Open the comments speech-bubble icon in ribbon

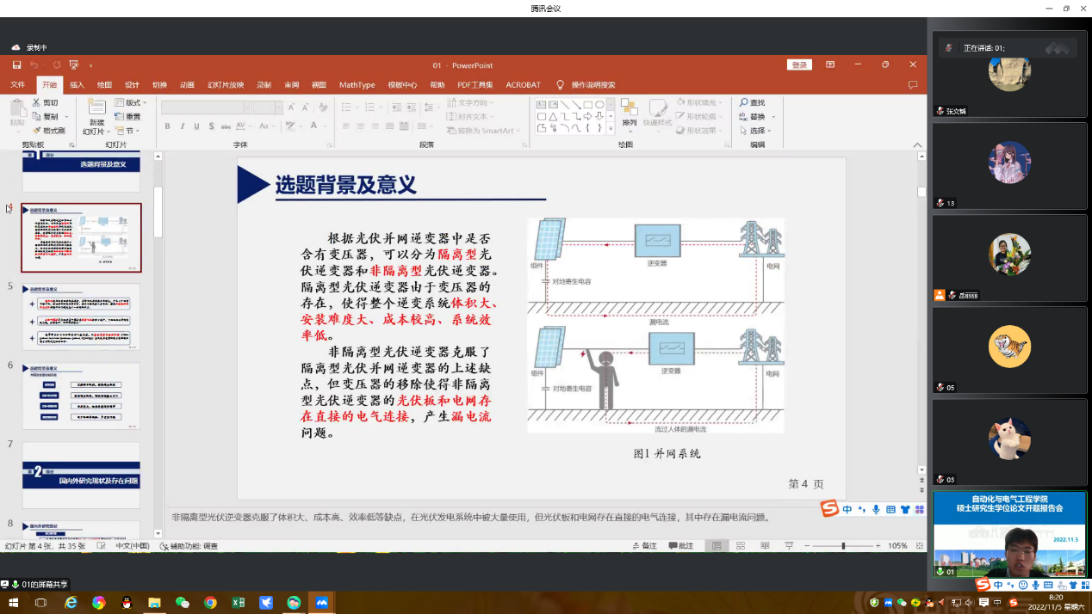click(913, 85)
